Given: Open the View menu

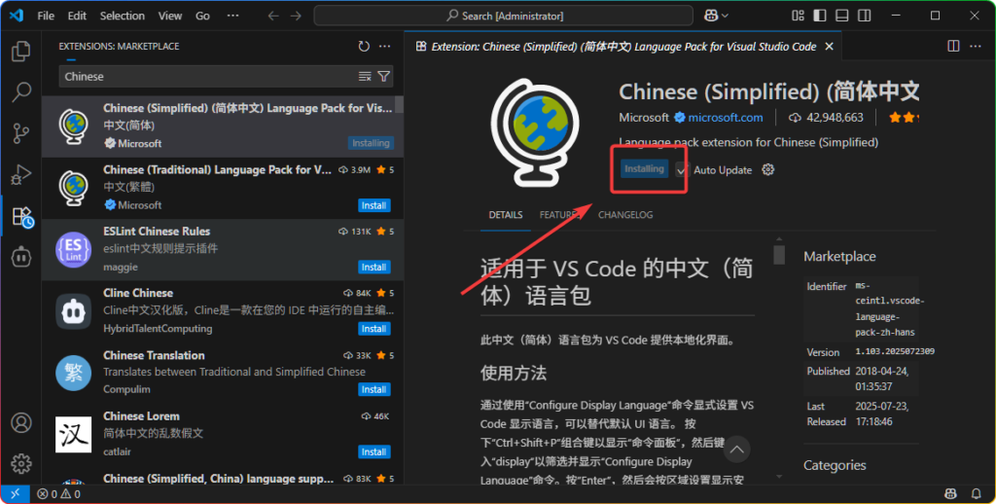Looking at the screenshot, I should (169, 16).
